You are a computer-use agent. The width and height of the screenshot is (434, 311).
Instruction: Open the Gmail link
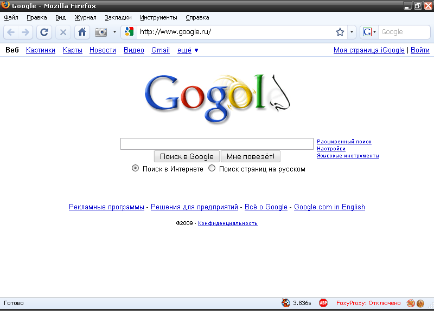click(x=161, y=50)
